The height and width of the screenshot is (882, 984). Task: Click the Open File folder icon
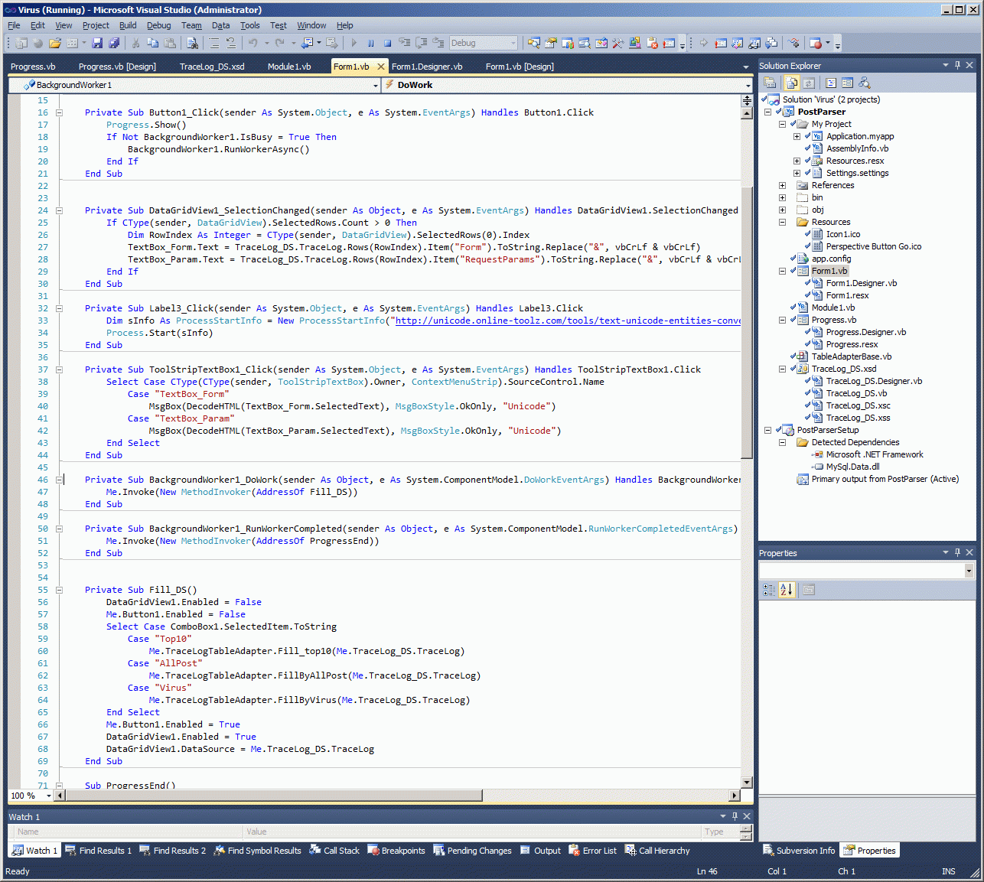point(54,44)
